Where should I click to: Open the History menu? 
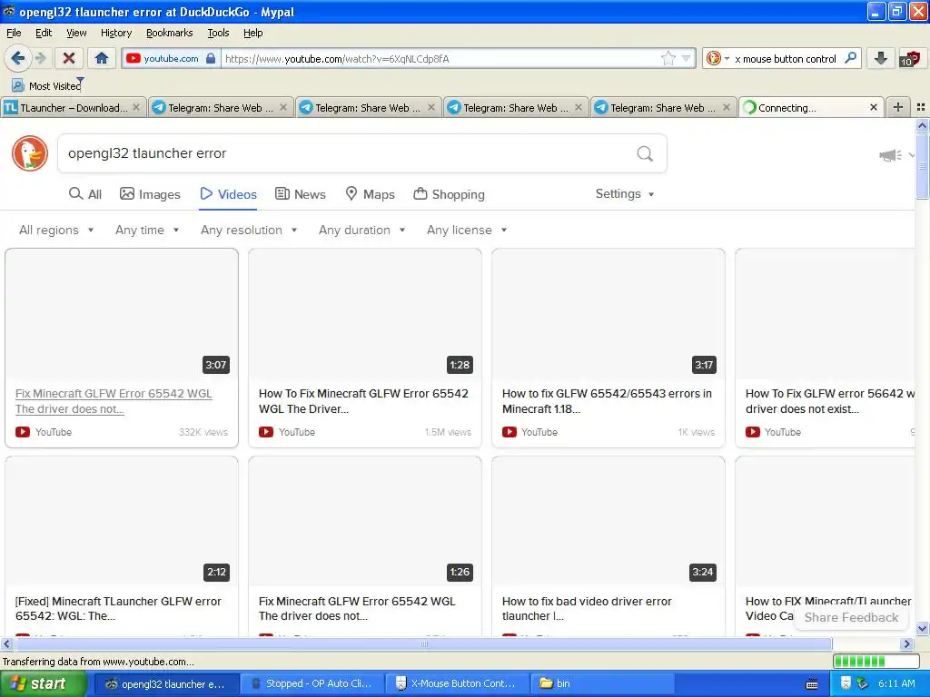coord(115,33)
